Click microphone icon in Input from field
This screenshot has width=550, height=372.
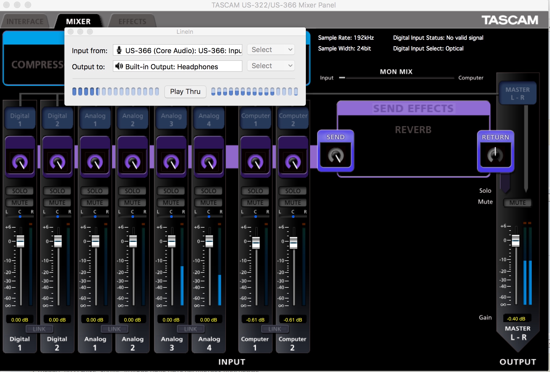119,50
